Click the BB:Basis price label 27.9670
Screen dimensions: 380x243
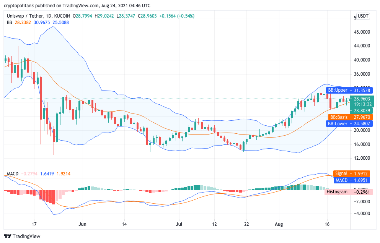350,117
